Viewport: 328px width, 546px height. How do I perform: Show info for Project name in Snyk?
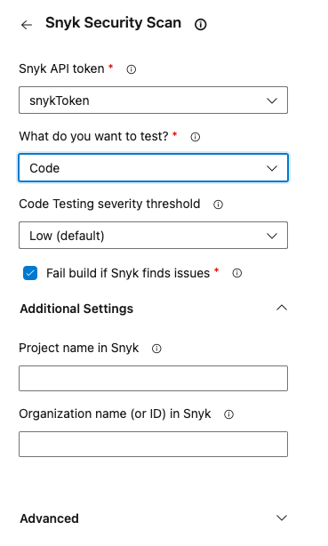click(156, 349)
